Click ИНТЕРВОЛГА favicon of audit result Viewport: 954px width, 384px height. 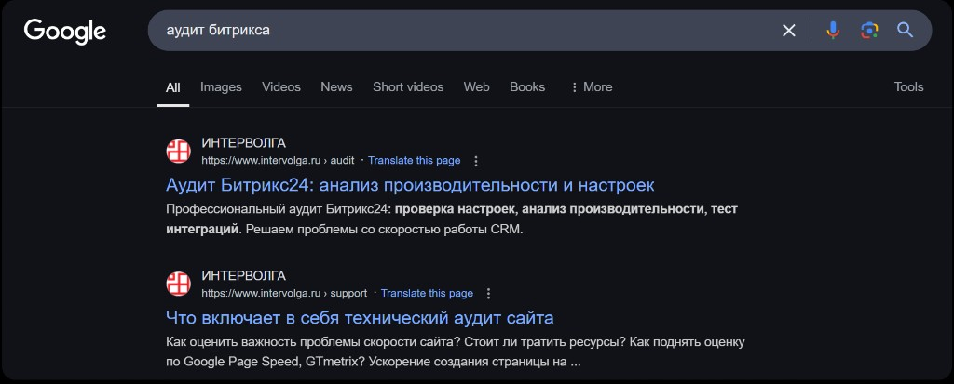(178, 152)
